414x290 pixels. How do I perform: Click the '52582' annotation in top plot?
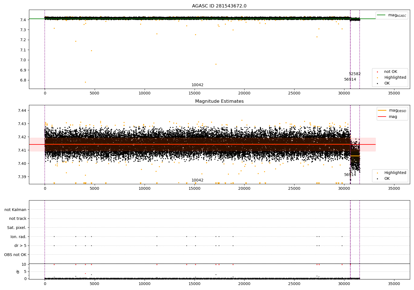click(x=355, y=74)
